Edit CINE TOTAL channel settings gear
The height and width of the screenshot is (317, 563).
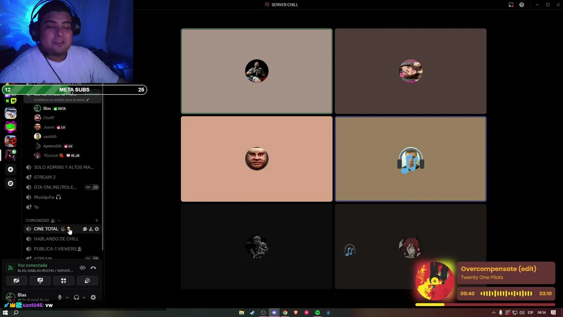[x=97, y=229]
